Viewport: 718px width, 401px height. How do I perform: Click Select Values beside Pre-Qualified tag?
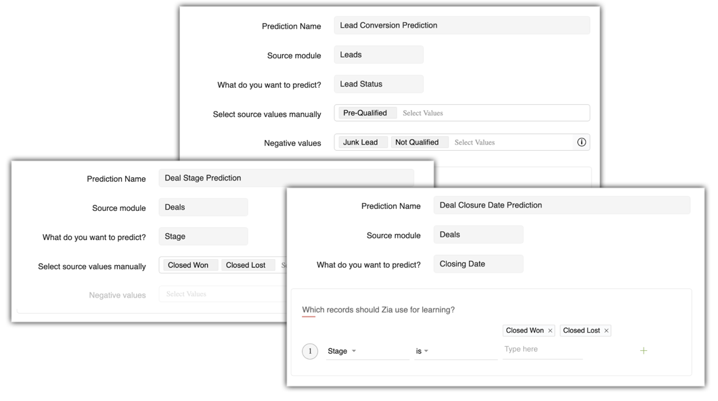(x=423, y=113)
